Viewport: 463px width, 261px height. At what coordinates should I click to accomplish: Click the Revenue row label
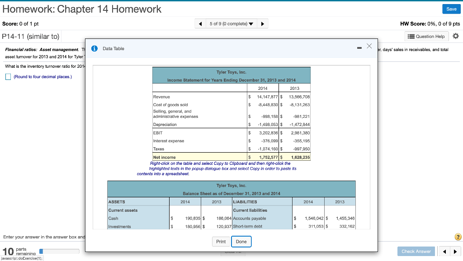[161, 97]
